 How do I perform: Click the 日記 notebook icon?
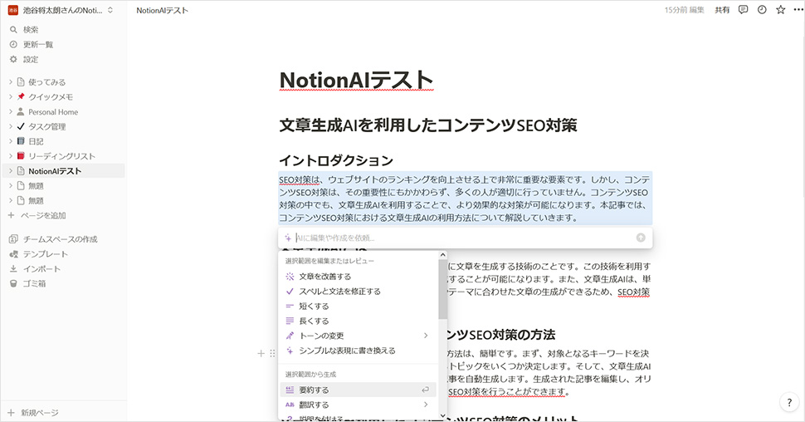click(x=21, y=141)
